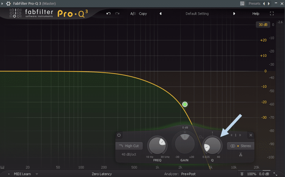Select the previous band arrow
285x177 pixels.
tap(232, 135)
